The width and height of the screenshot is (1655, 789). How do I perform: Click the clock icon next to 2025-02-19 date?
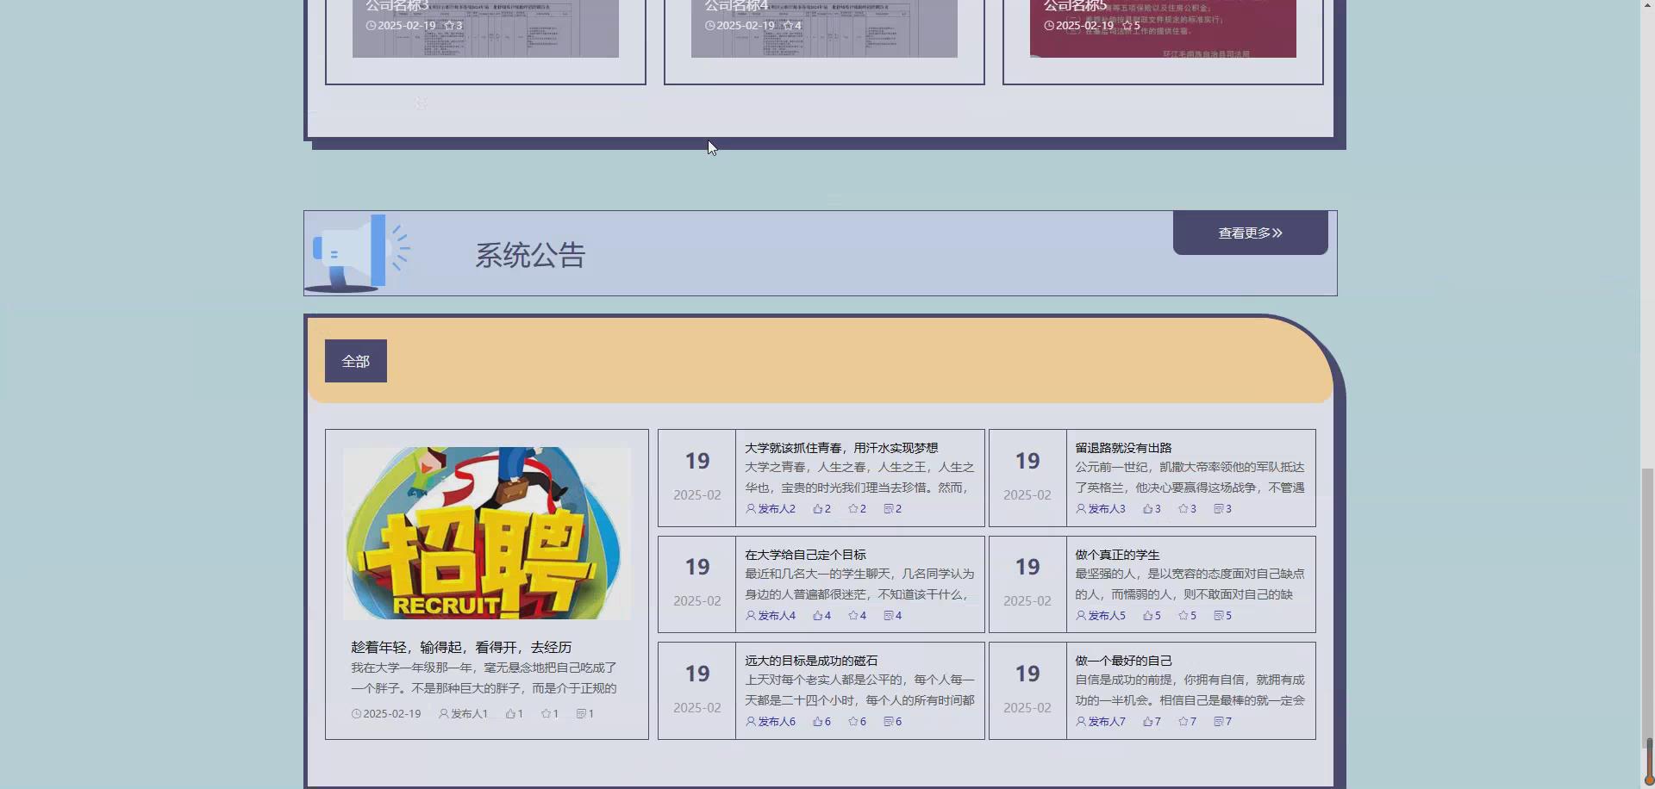(355, 713)
